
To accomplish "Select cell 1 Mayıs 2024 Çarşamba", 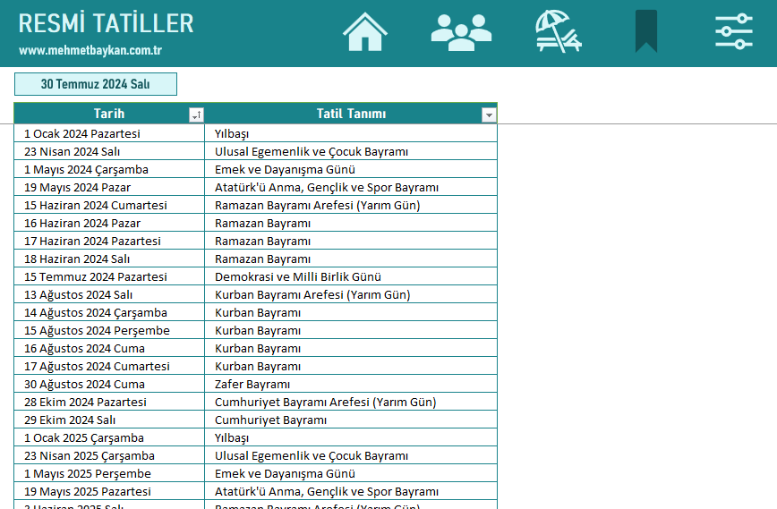I will pyautogui.click(x=109, y=169).
